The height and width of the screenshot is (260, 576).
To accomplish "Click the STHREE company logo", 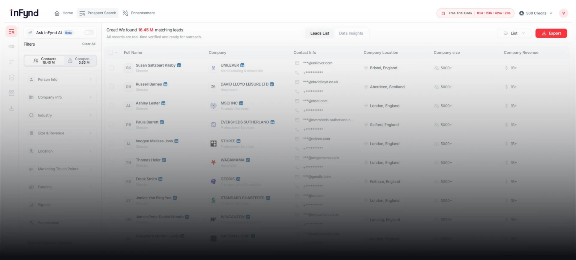I will 213,144.
